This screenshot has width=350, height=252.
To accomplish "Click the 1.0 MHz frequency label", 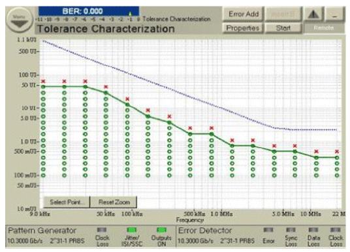I will (x=221, y=214).
